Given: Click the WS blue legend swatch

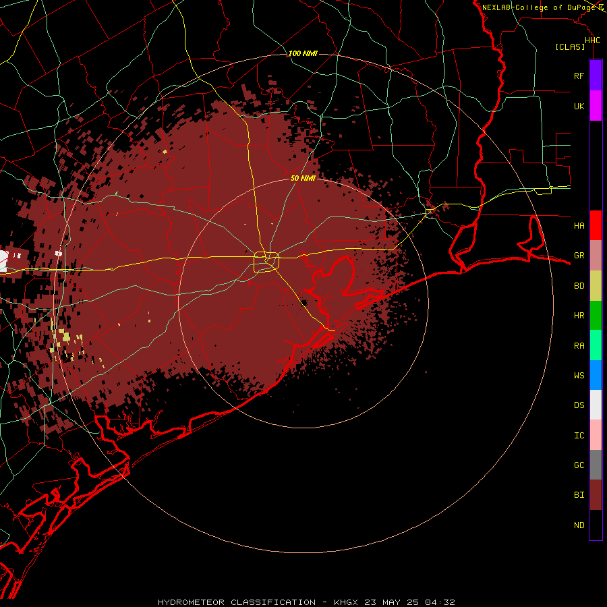Looking at the screenshot, I should point(596,375).
